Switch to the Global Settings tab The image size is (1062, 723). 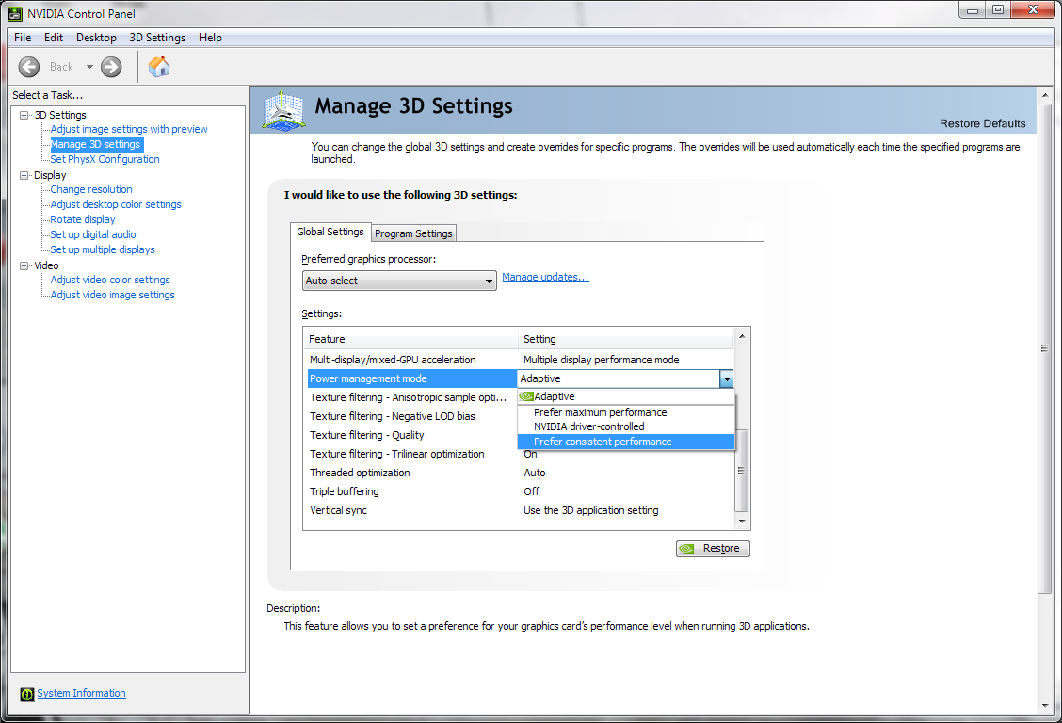coord(330,232)
